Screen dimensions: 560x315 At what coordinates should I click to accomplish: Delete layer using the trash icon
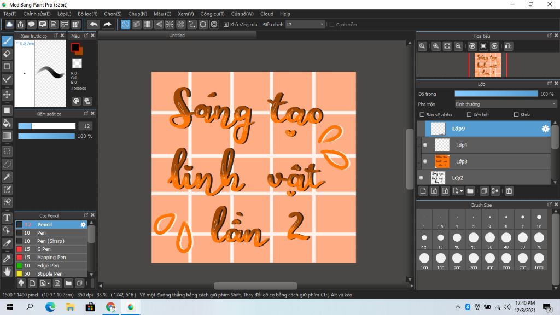coord(509,191)
